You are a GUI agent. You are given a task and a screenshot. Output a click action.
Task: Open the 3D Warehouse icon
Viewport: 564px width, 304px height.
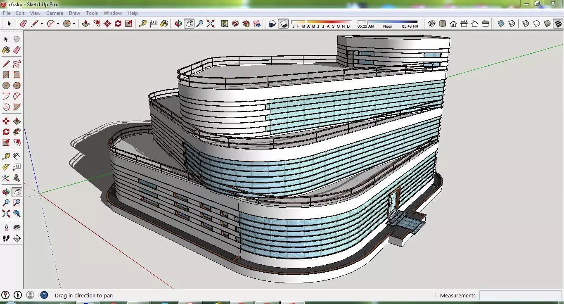235,24
